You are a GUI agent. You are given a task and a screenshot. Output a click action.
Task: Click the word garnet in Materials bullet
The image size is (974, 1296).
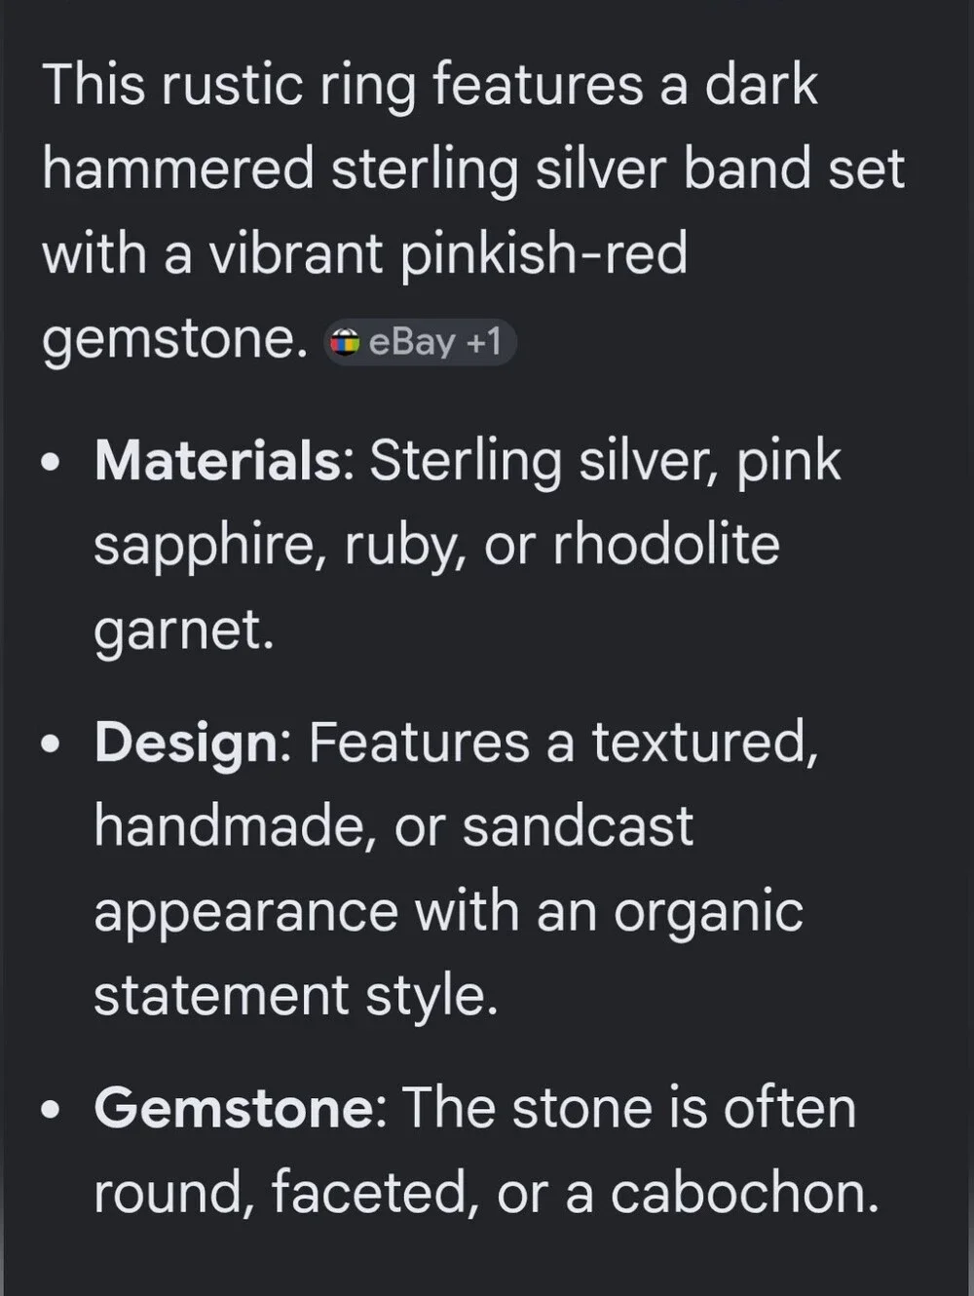(x=183, y=630)
